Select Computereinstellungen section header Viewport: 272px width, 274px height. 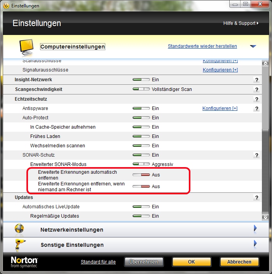(73, 47)
